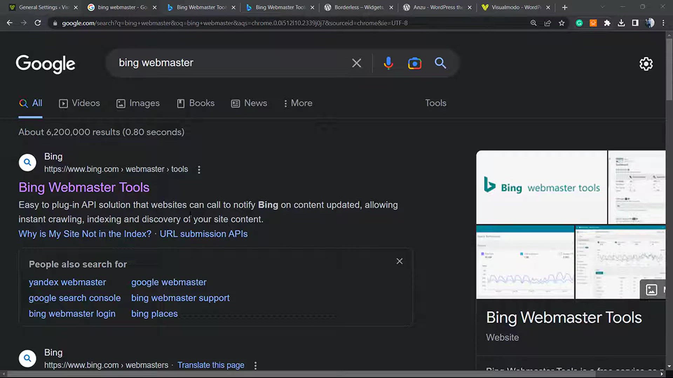This screenshot has height=378, width=673.
Task: Search for google search console
Action: click(75, 298)
